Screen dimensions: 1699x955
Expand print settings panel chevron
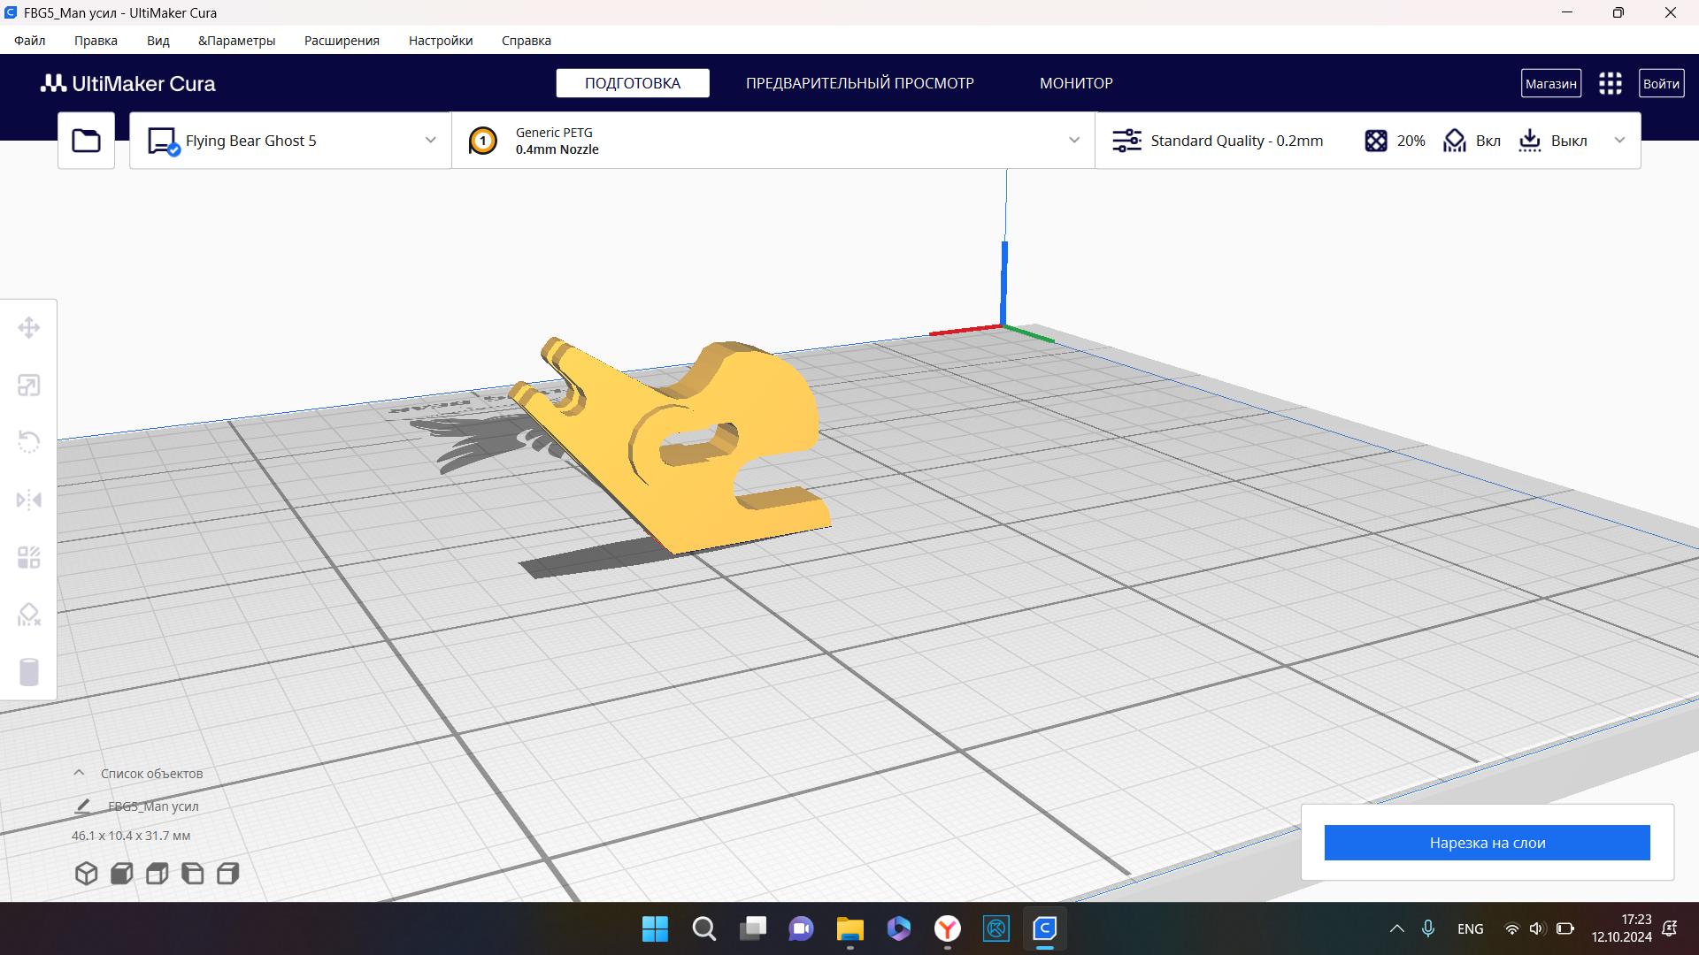pos(1619,141)
